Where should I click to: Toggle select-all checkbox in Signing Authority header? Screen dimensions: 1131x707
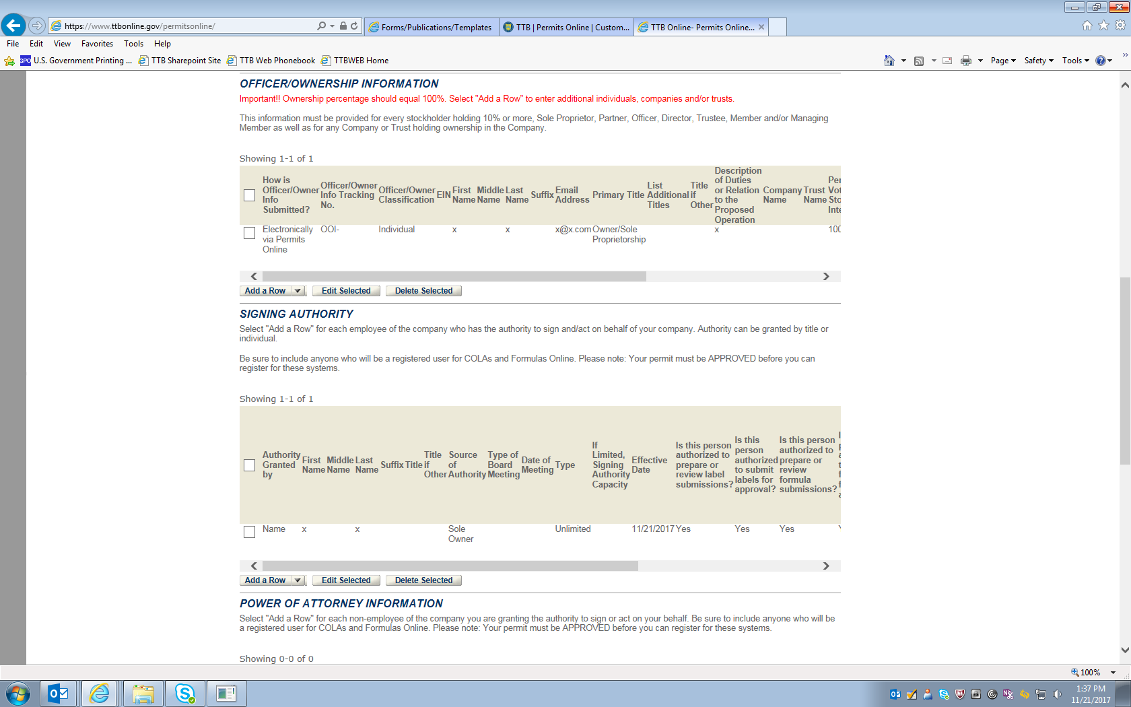[x=249, y=465]
